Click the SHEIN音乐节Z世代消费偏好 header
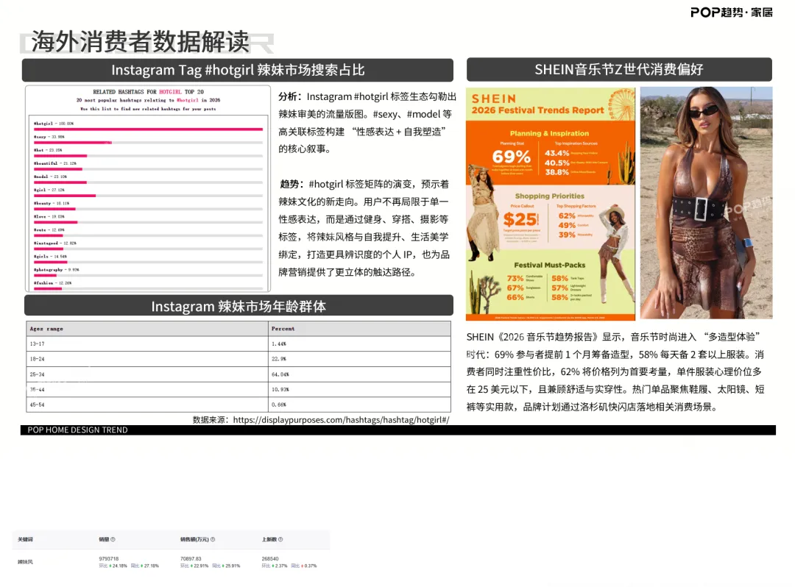This screenshot has width=795, height=587. [x=619, y=69]
